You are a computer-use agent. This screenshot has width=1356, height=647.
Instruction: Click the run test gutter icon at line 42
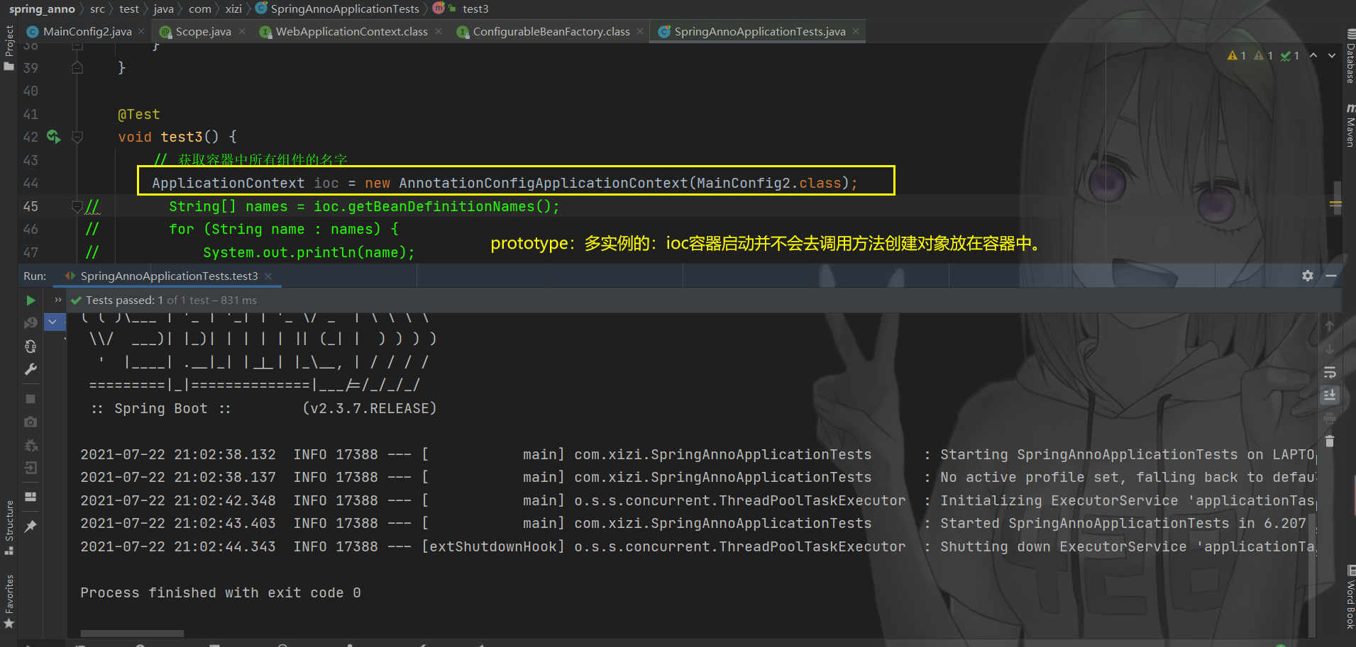pyautogui.click(x=53, y=136)
